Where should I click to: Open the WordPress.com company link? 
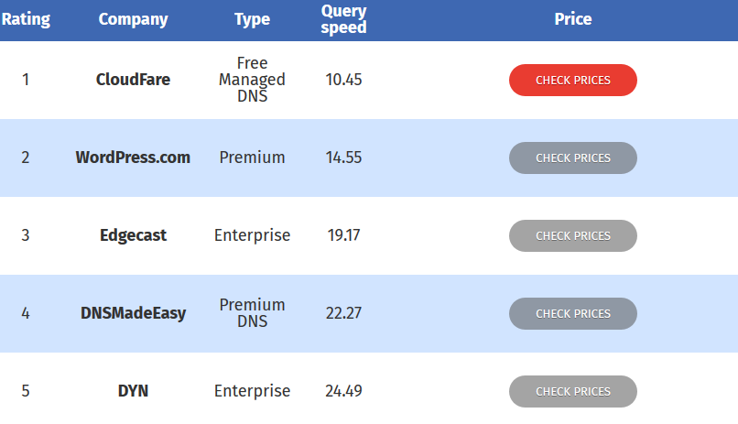133,158
